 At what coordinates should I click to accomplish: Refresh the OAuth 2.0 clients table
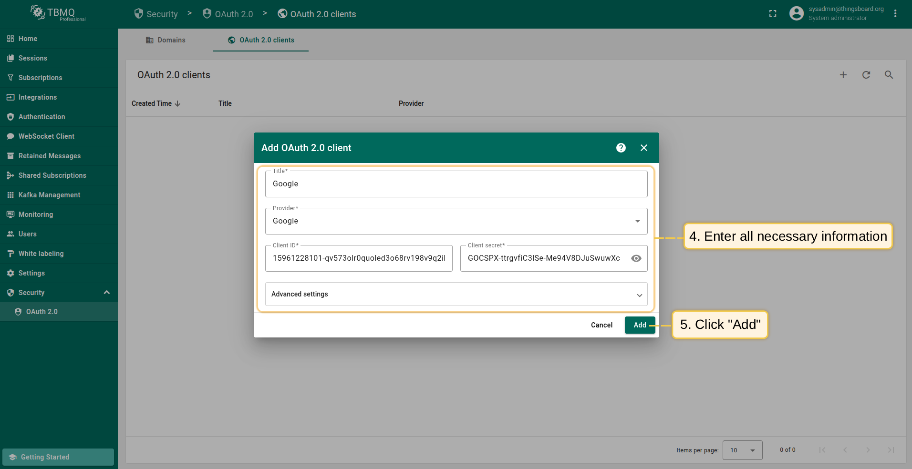866,75
